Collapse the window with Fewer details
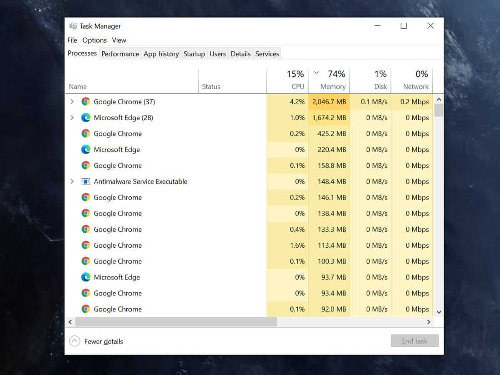The image size is (500, 375). [x=104, y=341]
